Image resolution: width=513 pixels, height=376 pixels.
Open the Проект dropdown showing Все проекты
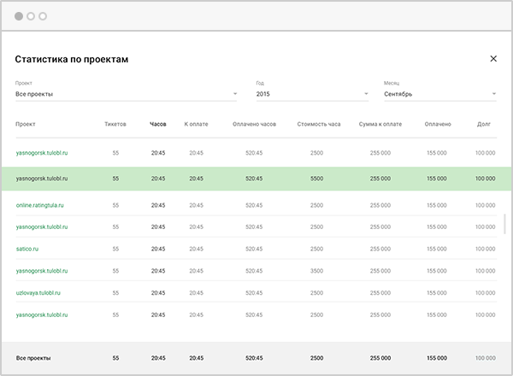click(126, 94)
